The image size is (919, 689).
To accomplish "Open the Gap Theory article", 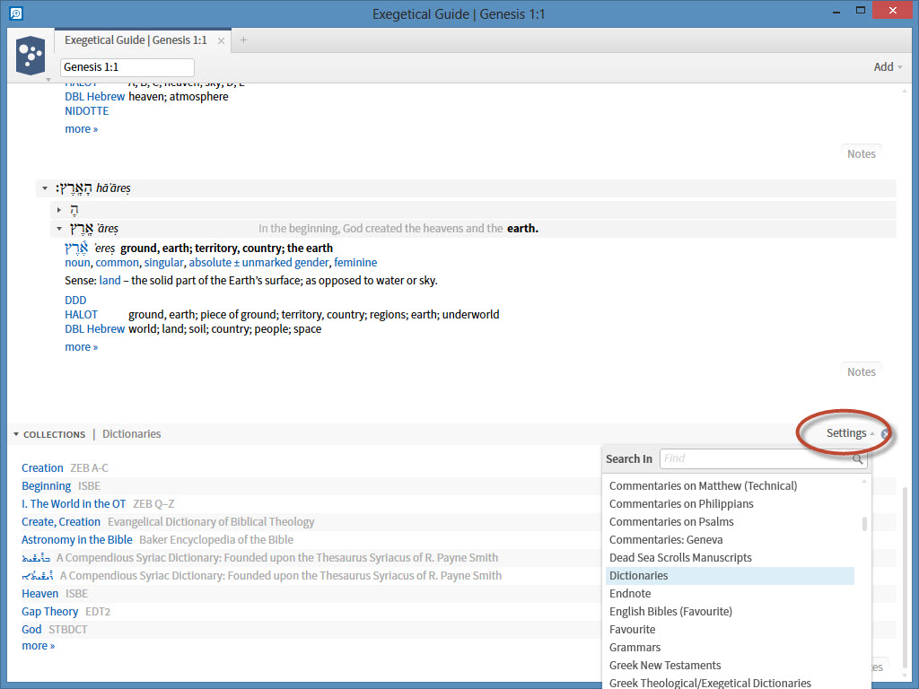I will coord(50,612).
